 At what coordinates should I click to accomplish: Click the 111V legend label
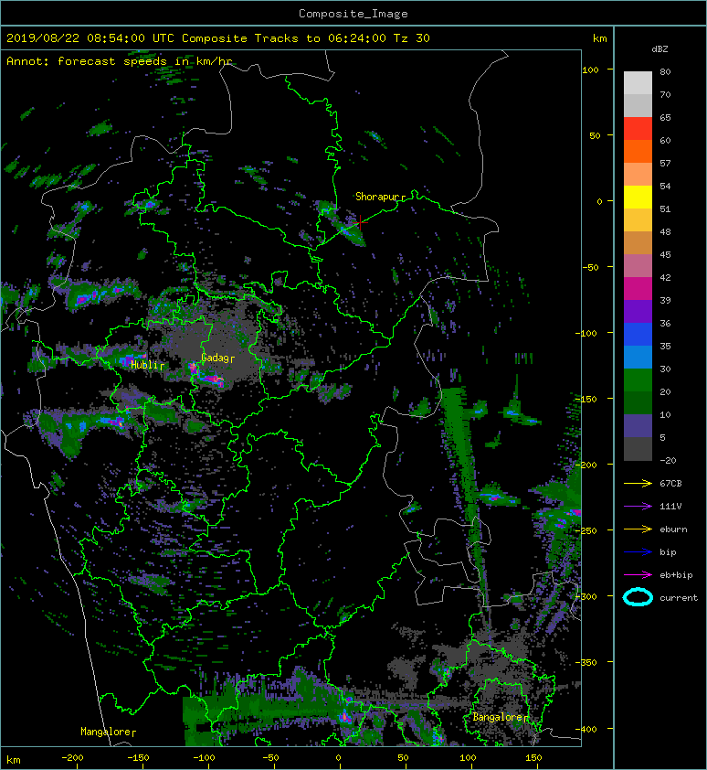click(670, 507)
